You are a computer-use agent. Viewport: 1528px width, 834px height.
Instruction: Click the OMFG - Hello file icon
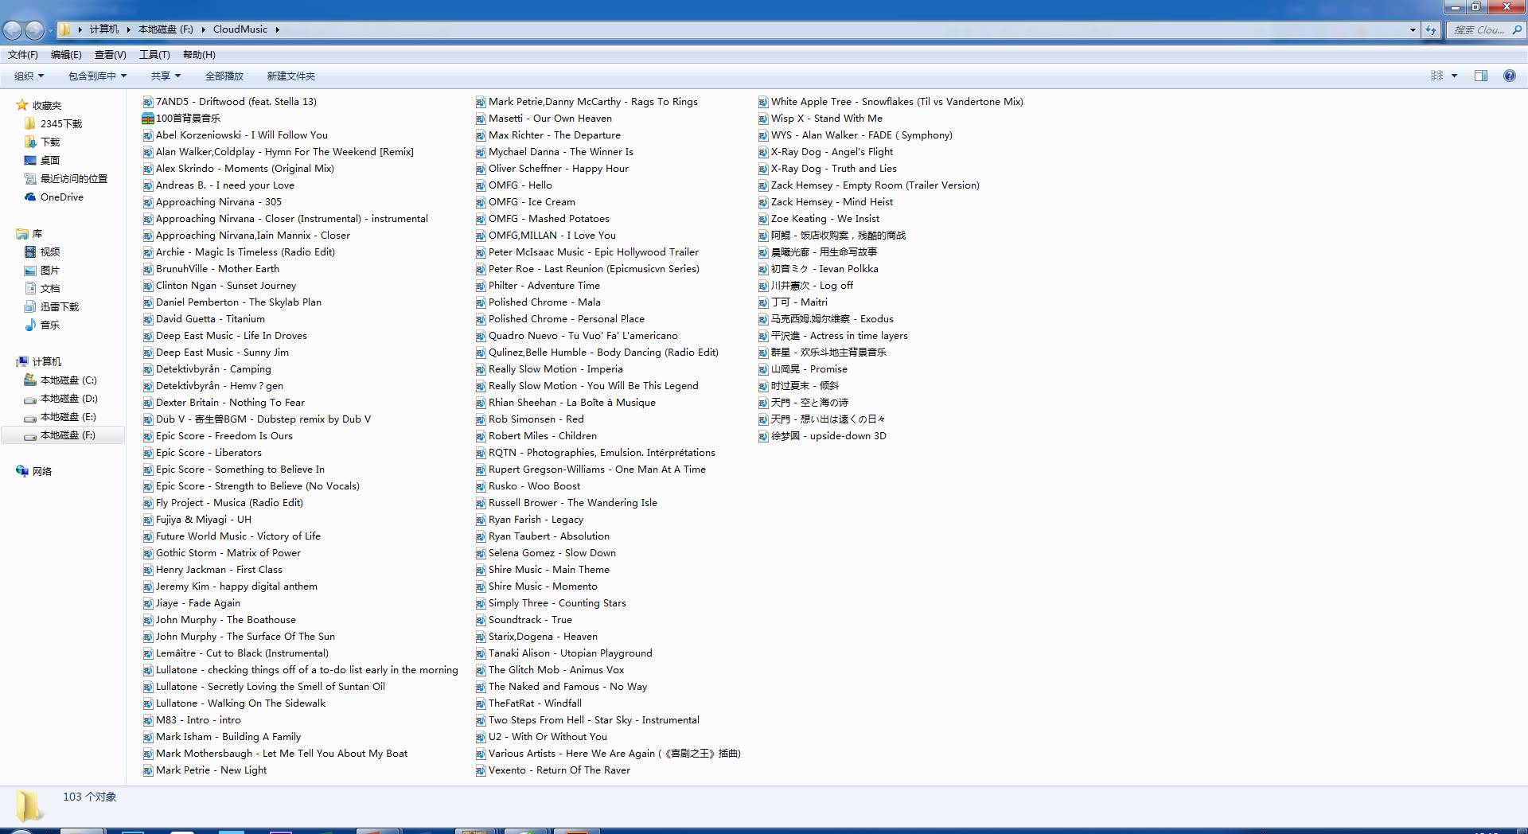click(x=481, y=185)
